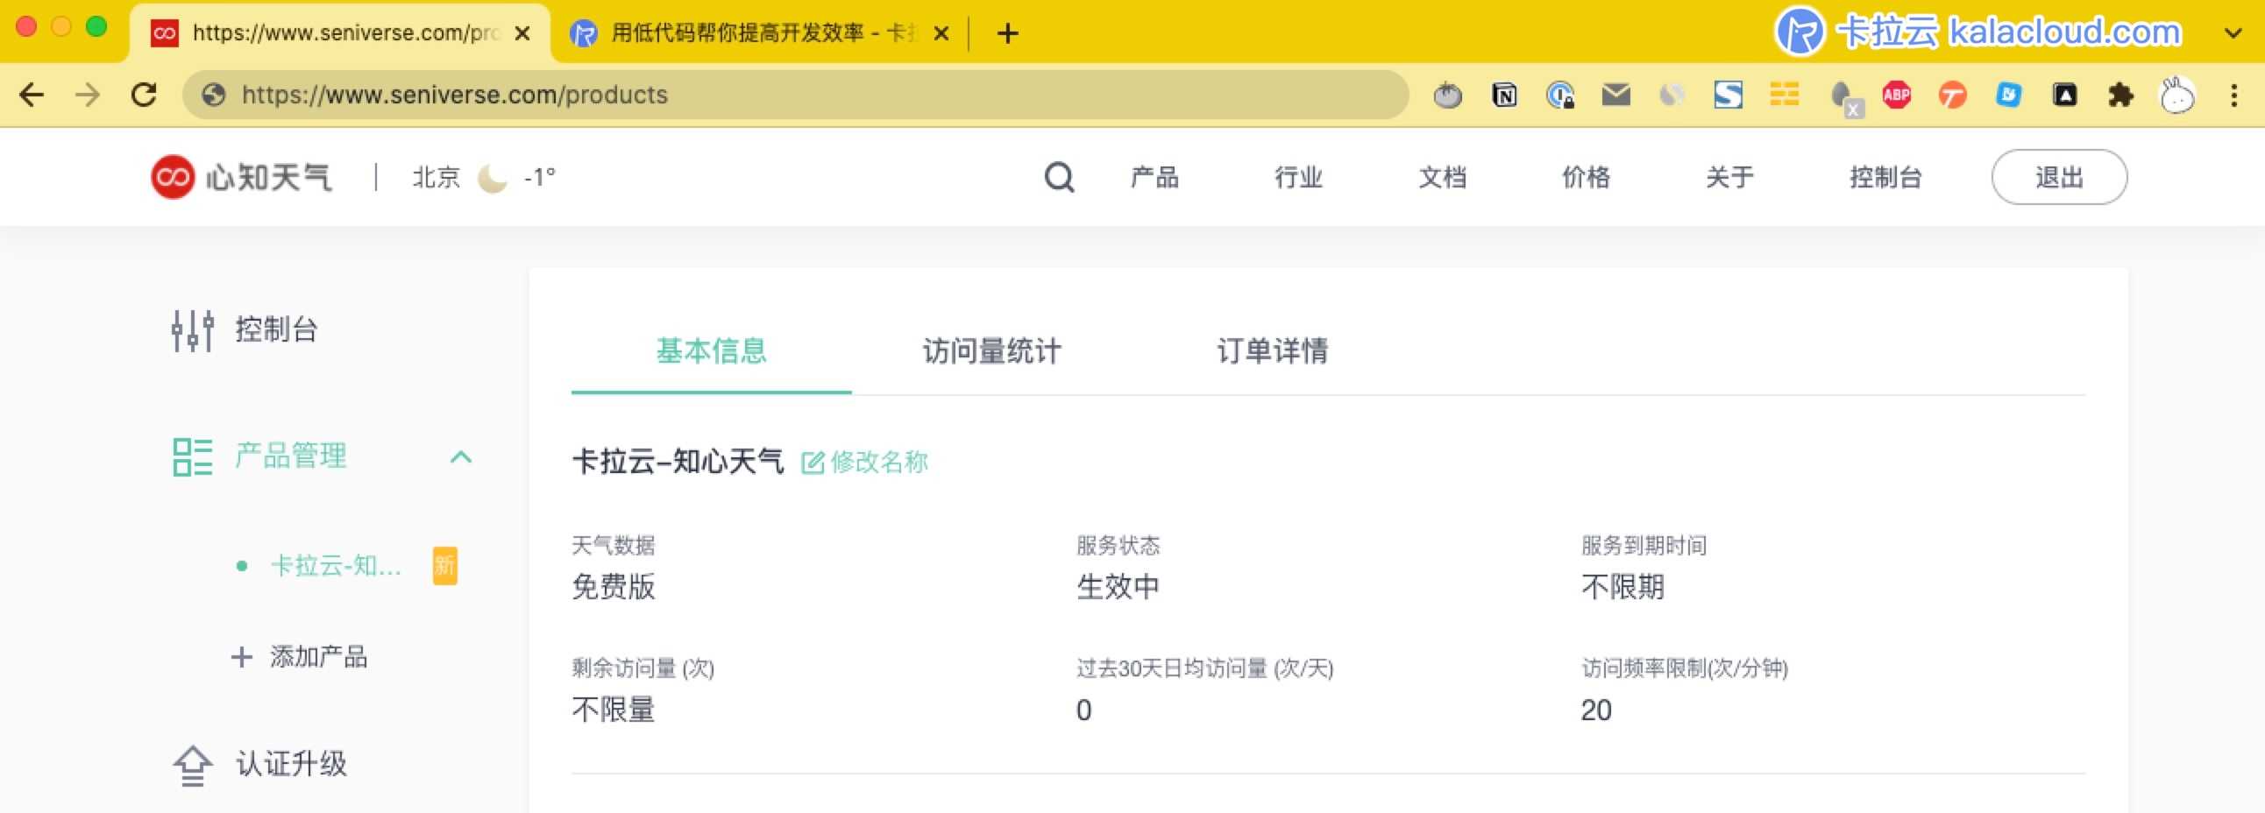Click the black triangle extension icon

click(2064, 95)
